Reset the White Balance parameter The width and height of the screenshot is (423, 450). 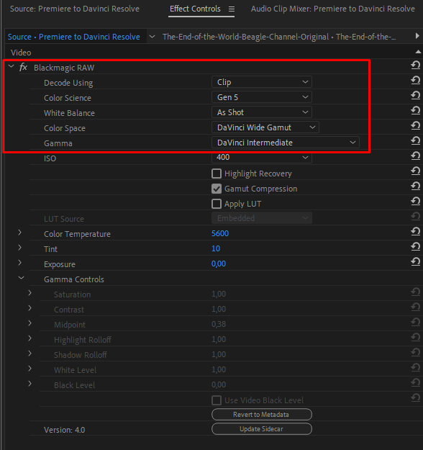pos(416,110)
